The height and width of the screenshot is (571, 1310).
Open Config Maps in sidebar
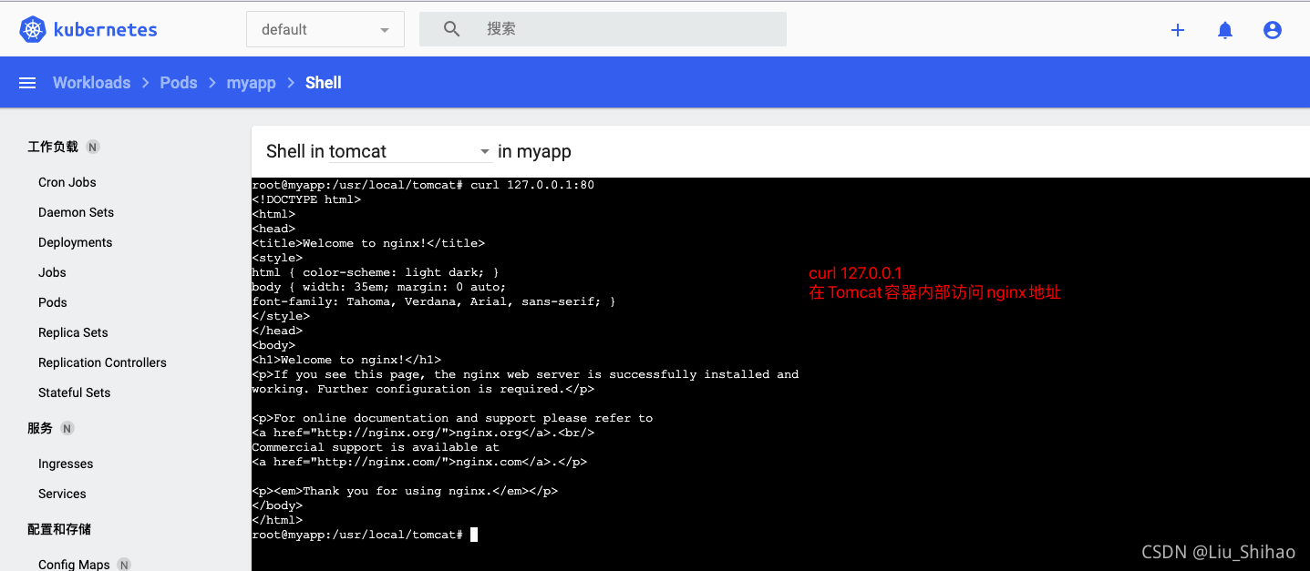74,565
